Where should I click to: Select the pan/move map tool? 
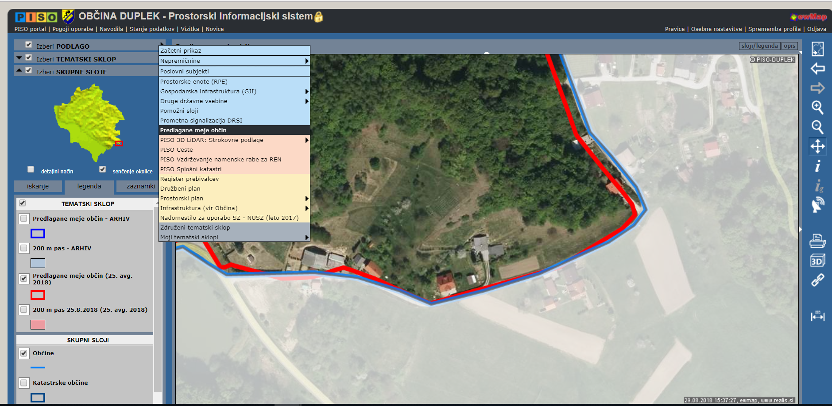(x=817, y=146)
